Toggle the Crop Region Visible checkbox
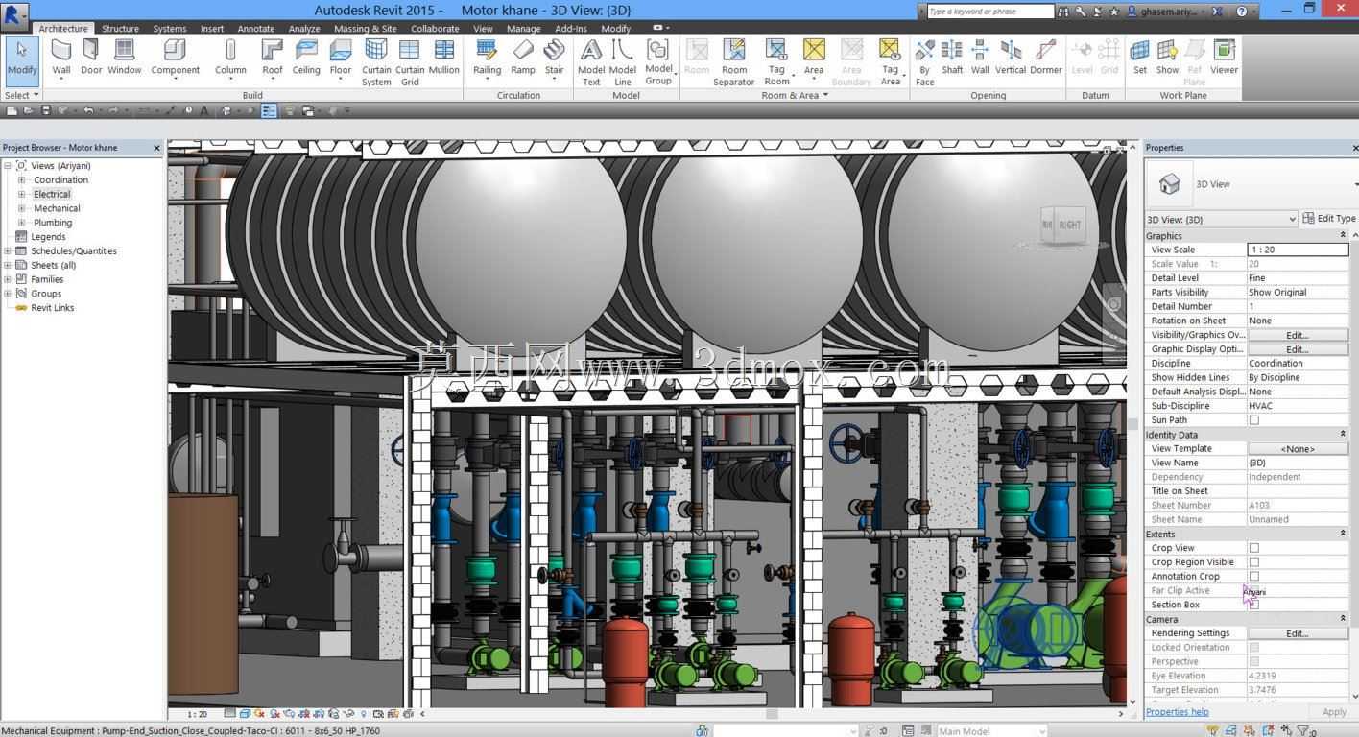Image resolution: width=1359 pixels, height=737 pixels. 1253,562
